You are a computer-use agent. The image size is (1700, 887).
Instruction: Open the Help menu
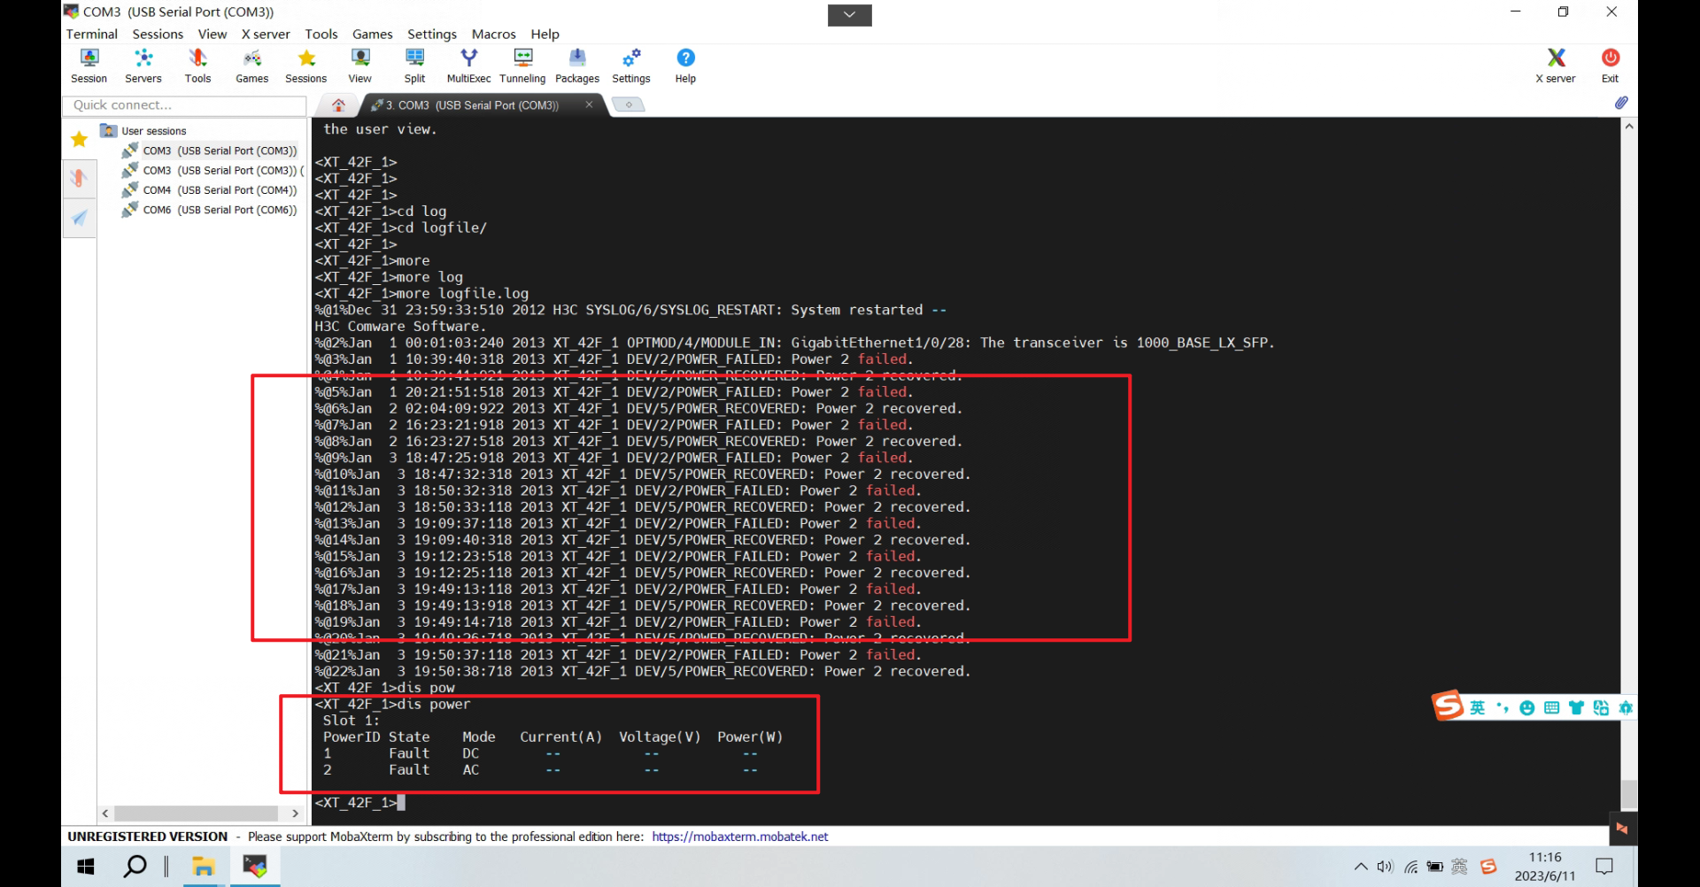[x=545, y=34]
